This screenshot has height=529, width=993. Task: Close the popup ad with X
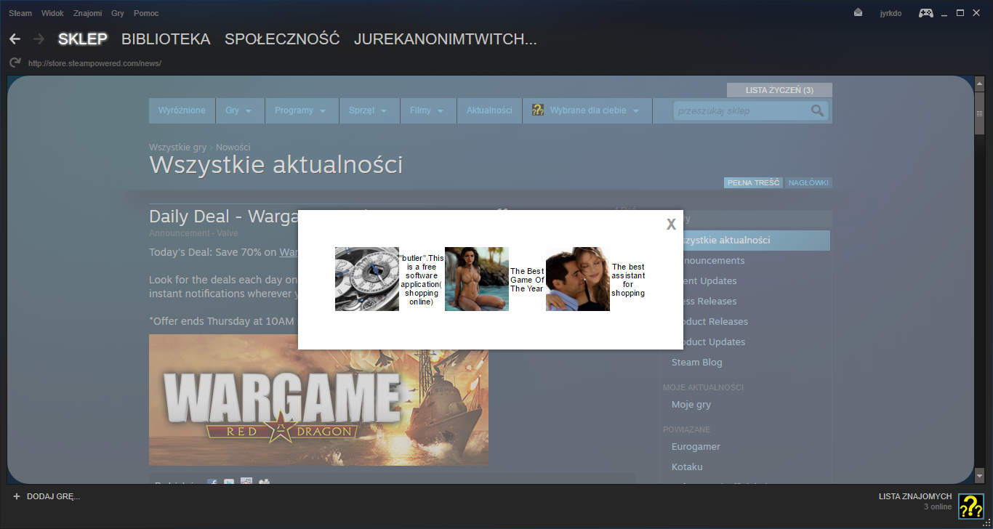coord(671,225)
